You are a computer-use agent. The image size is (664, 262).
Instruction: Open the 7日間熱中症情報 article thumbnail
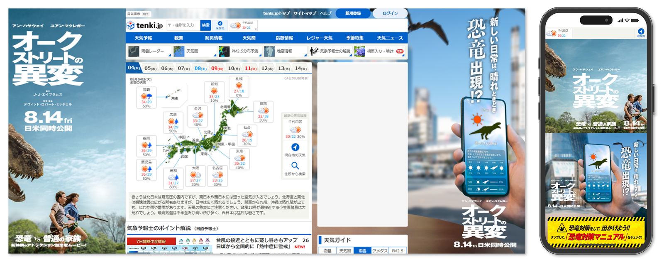(169, 245)
